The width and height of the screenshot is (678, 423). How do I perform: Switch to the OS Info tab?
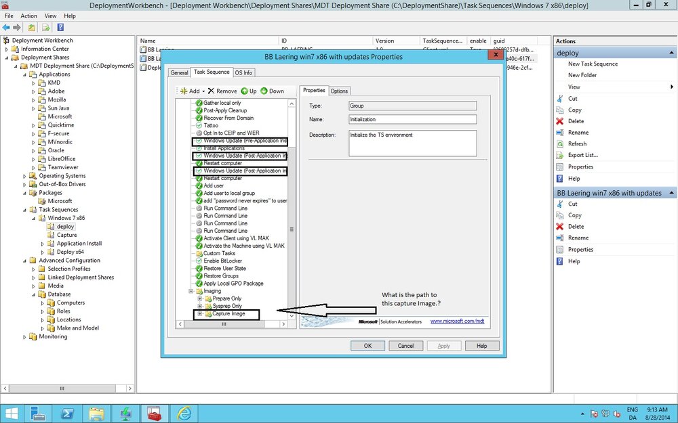click(243, 72)
